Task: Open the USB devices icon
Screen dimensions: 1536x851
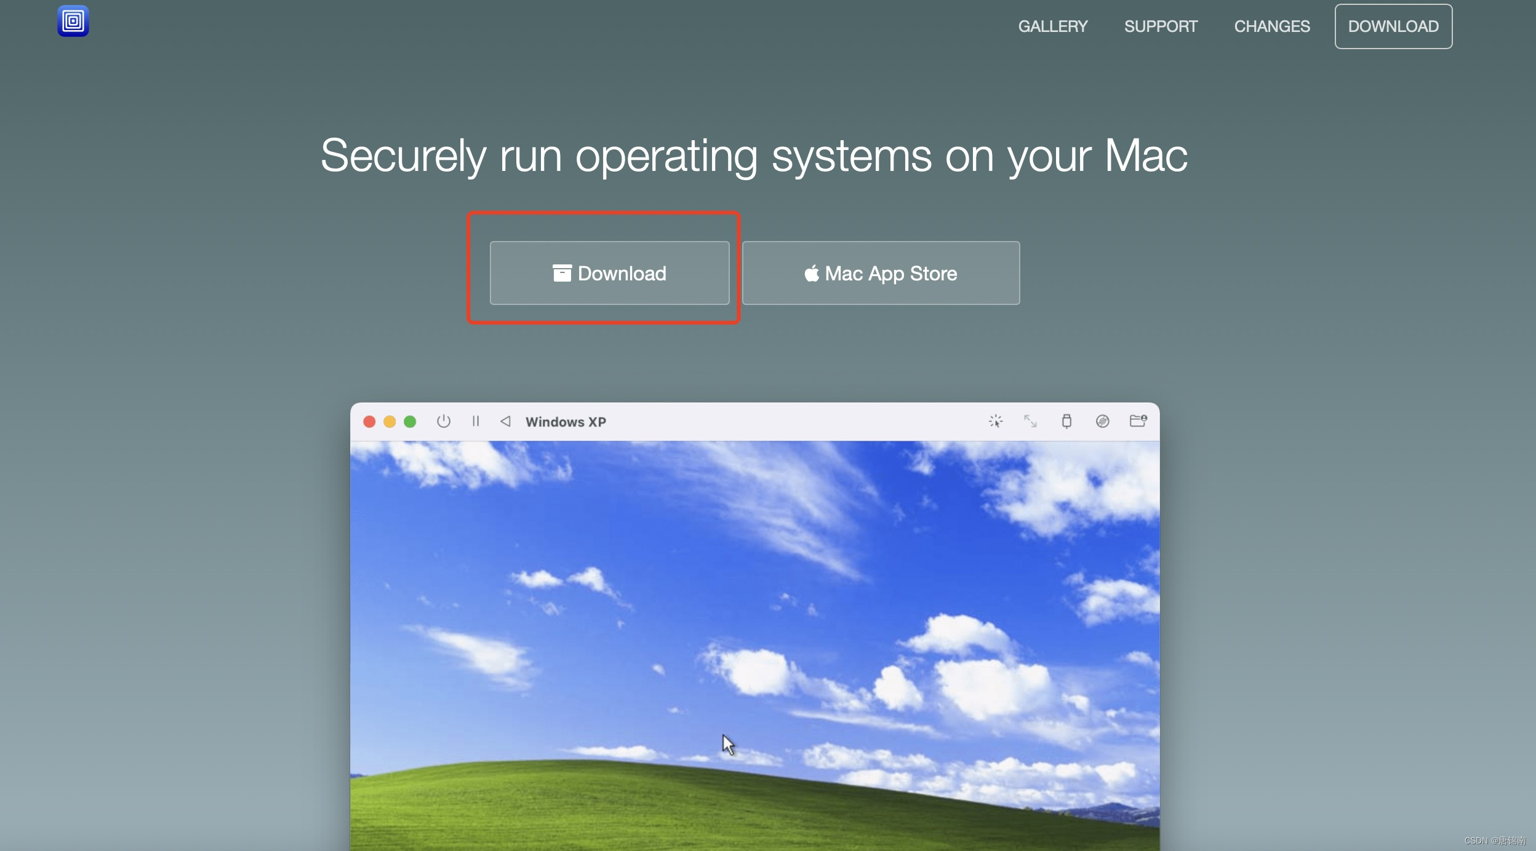Action: pyautogui.click(x=1066, y=421)
